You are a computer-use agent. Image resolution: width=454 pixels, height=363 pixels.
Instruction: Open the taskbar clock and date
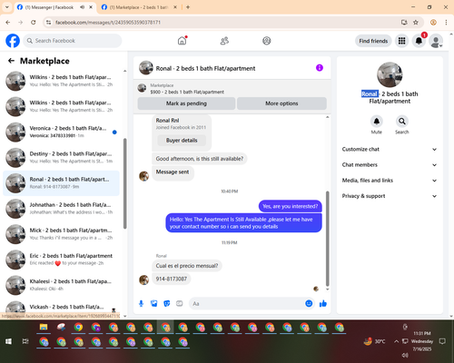[422, 341]
